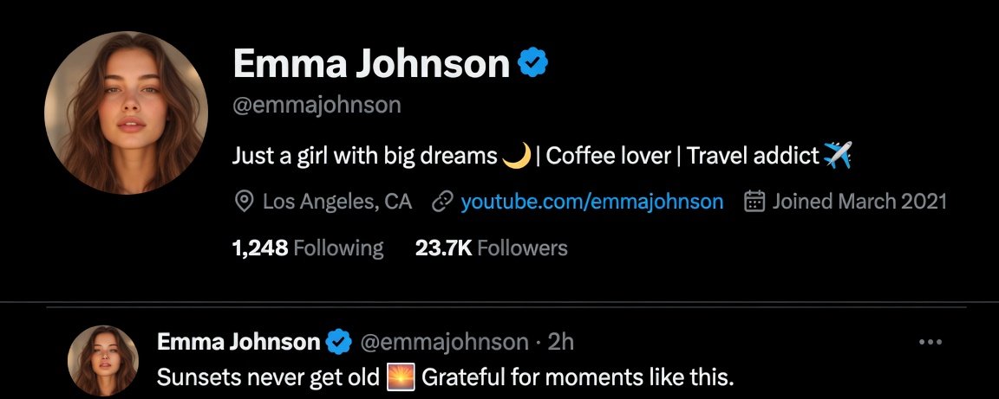Click the location pin icon
Image resolution: width=999 pixels, height=399 pixels.
pyautogui.click(x=243, y=203)
